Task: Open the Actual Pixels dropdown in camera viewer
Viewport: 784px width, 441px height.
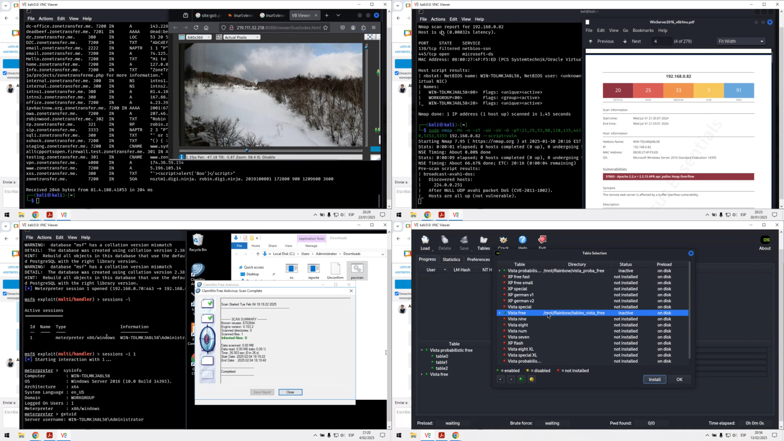Action: pos(242,37)
